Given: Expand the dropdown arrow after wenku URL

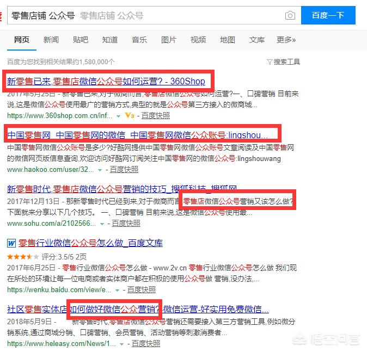Looking at the screenshot, I should click(117, 291).
